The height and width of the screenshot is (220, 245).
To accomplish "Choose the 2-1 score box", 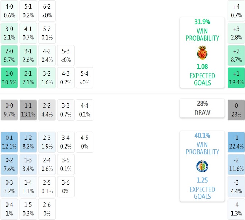I will [x=28, y=78].
